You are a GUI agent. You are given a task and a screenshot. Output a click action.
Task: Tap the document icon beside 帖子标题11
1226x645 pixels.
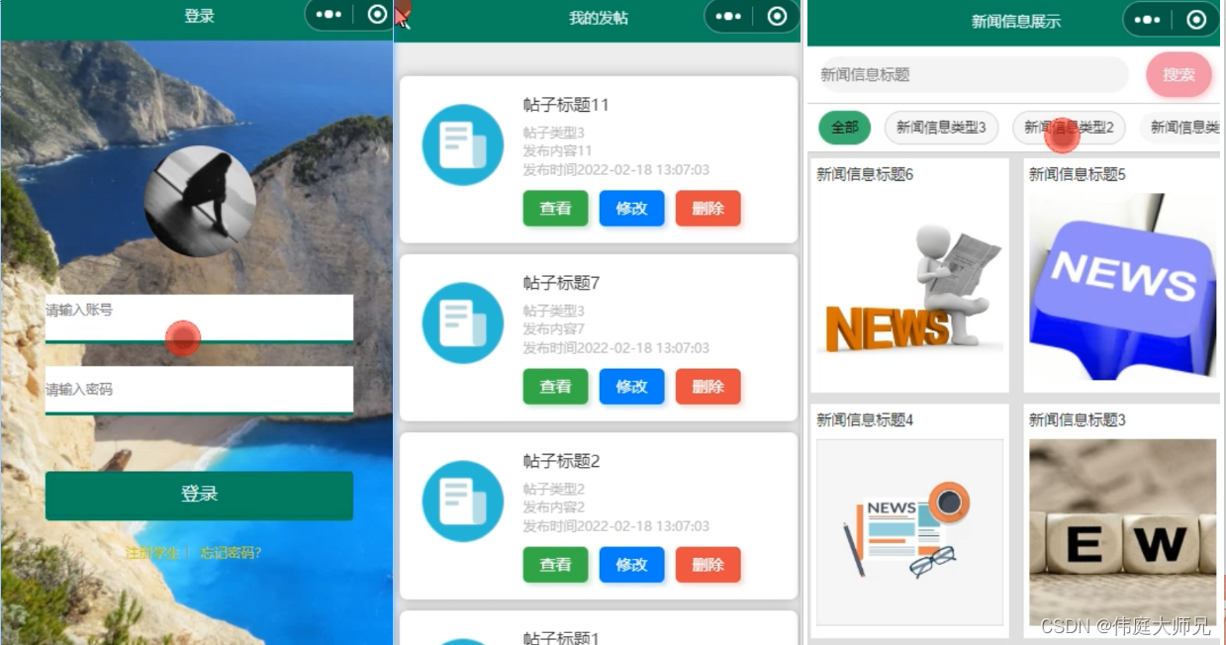(x=463, y=144)
